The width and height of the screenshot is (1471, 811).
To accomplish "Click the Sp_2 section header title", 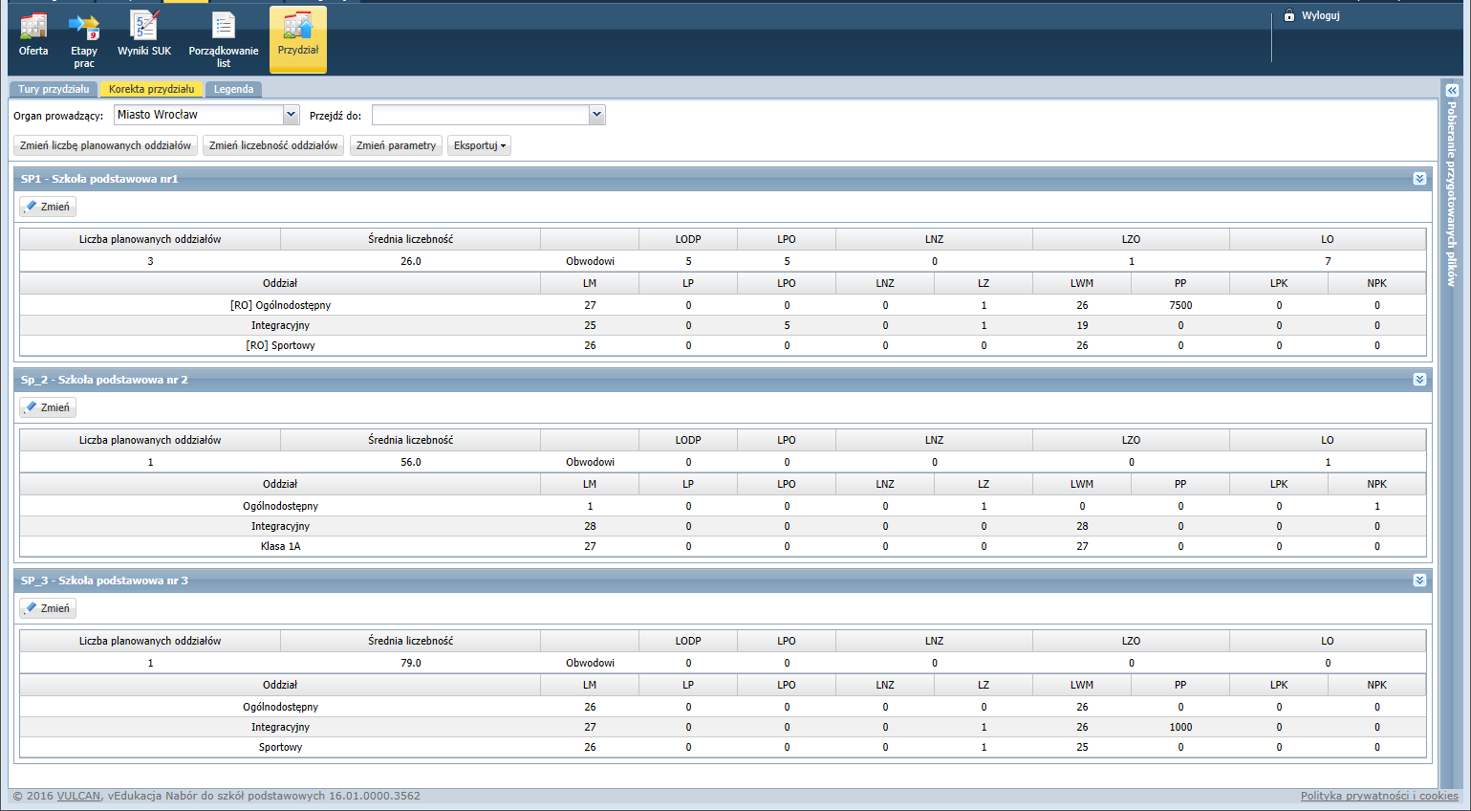I will 104,380.
